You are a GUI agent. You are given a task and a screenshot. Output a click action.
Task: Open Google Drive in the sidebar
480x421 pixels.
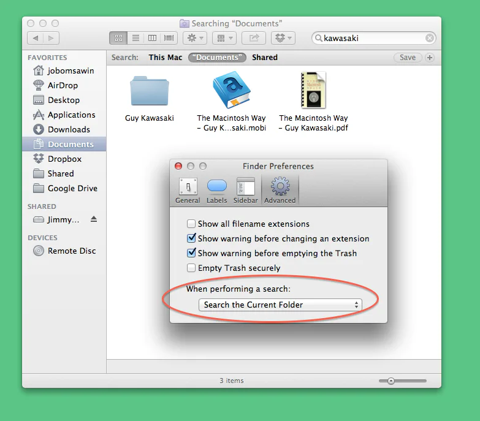click(x=64, y=188)
